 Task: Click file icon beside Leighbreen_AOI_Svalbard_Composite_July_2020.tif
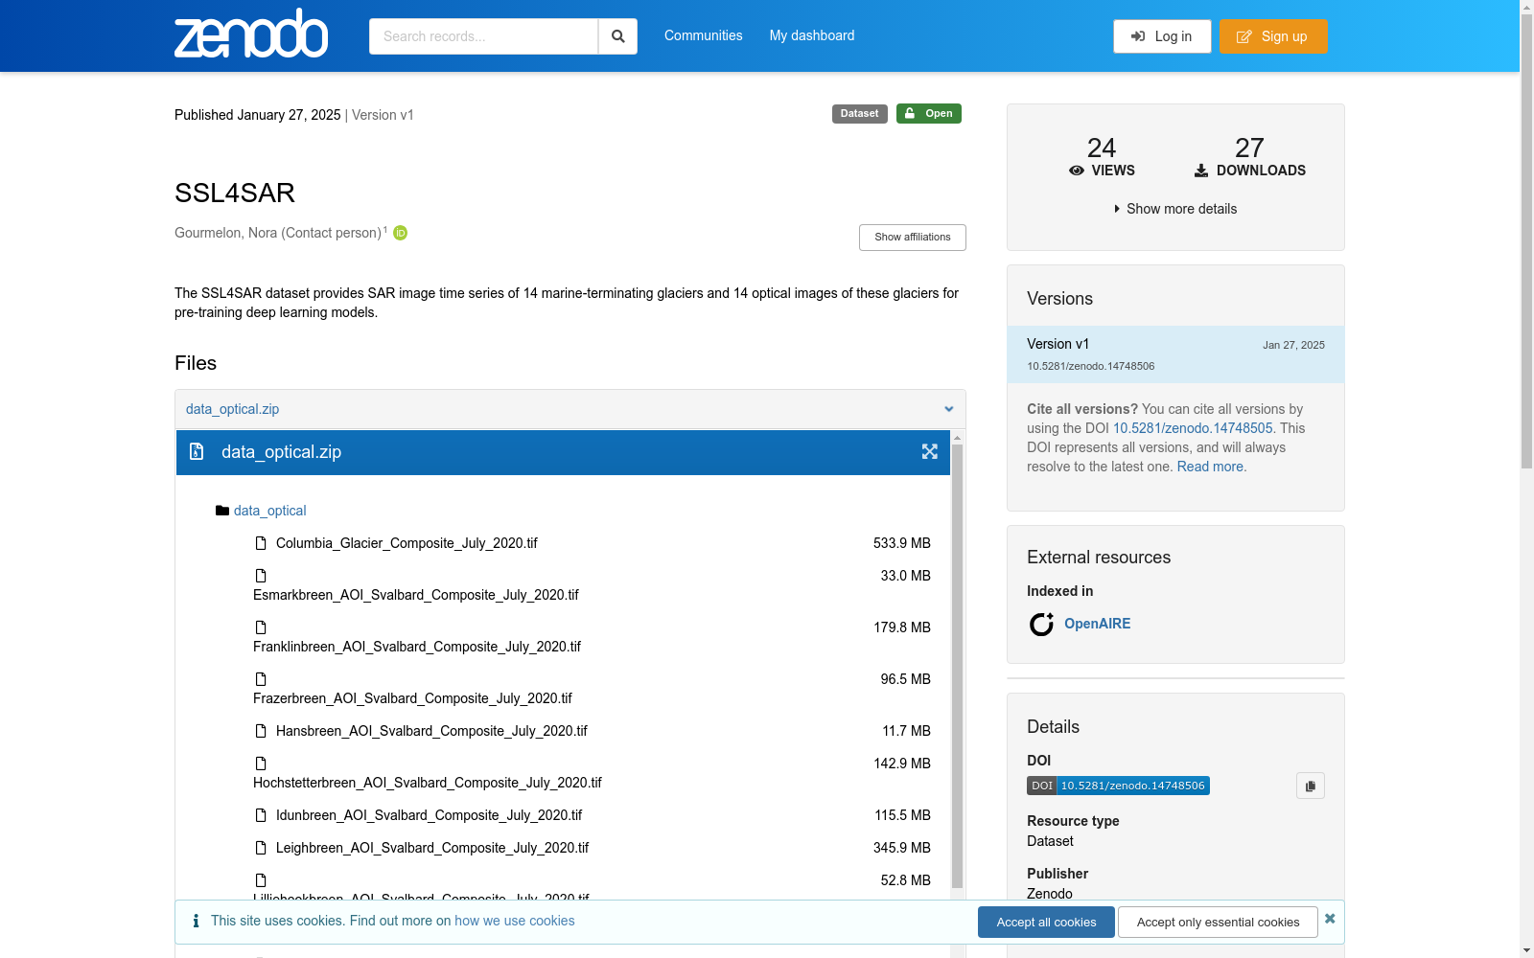pos(261,848)
